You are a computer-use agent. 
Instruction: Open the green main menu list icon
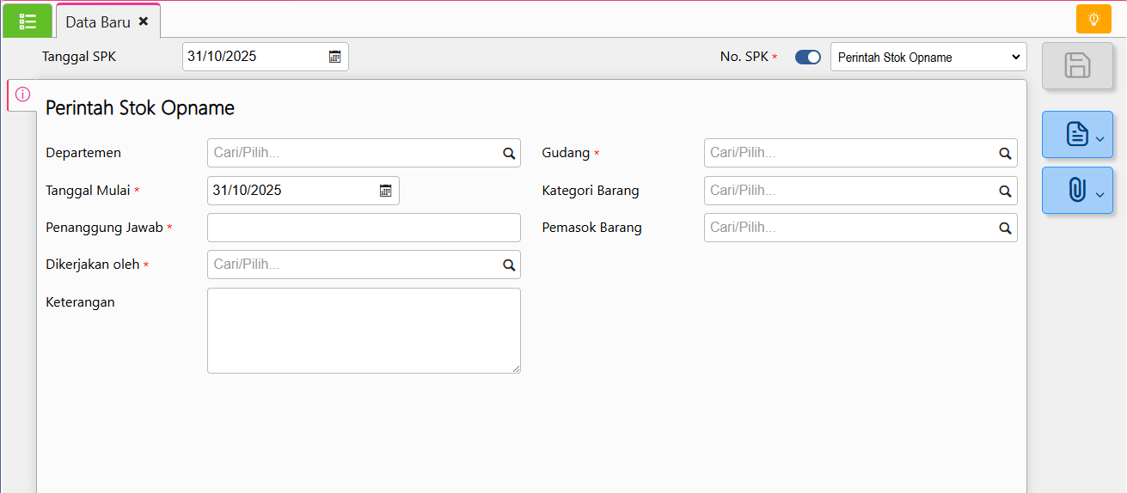[28, 21]
